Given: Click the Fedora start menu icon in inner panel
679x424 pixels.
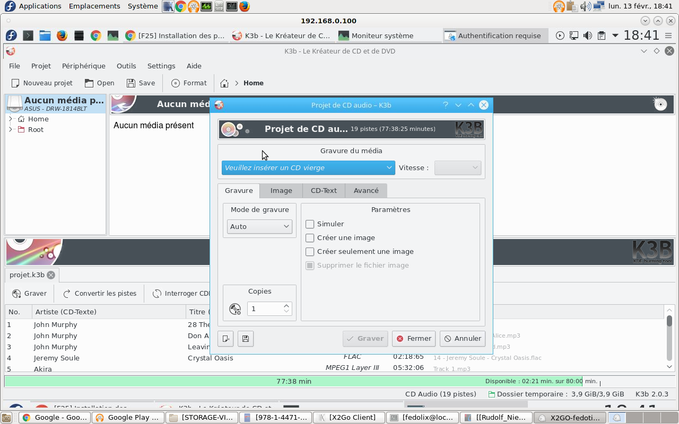Looking at the screenshot, I should coord(11,36).
